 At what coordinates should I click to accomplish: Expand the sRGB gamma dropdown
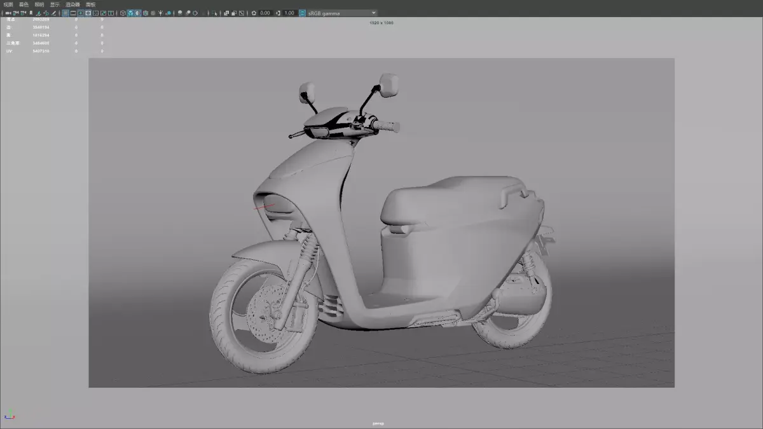(x=342, y=13)
